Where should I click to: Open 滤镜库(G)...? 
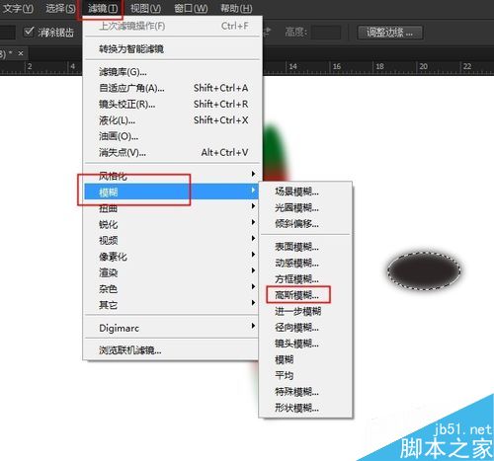coord(172,72)
